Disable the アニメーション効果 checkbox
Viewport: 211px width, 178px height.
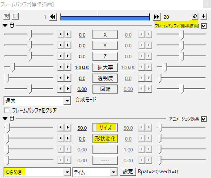click(204, 119)
